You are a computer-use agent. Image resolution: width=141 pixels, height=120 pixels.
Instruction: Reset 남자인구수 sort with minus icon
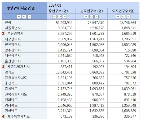click(x=96, y=17)
